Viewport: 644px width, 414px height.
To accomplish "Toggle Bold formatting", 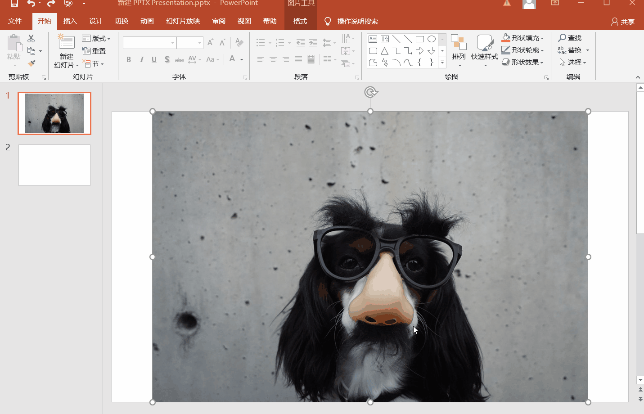I will point(129,59).
